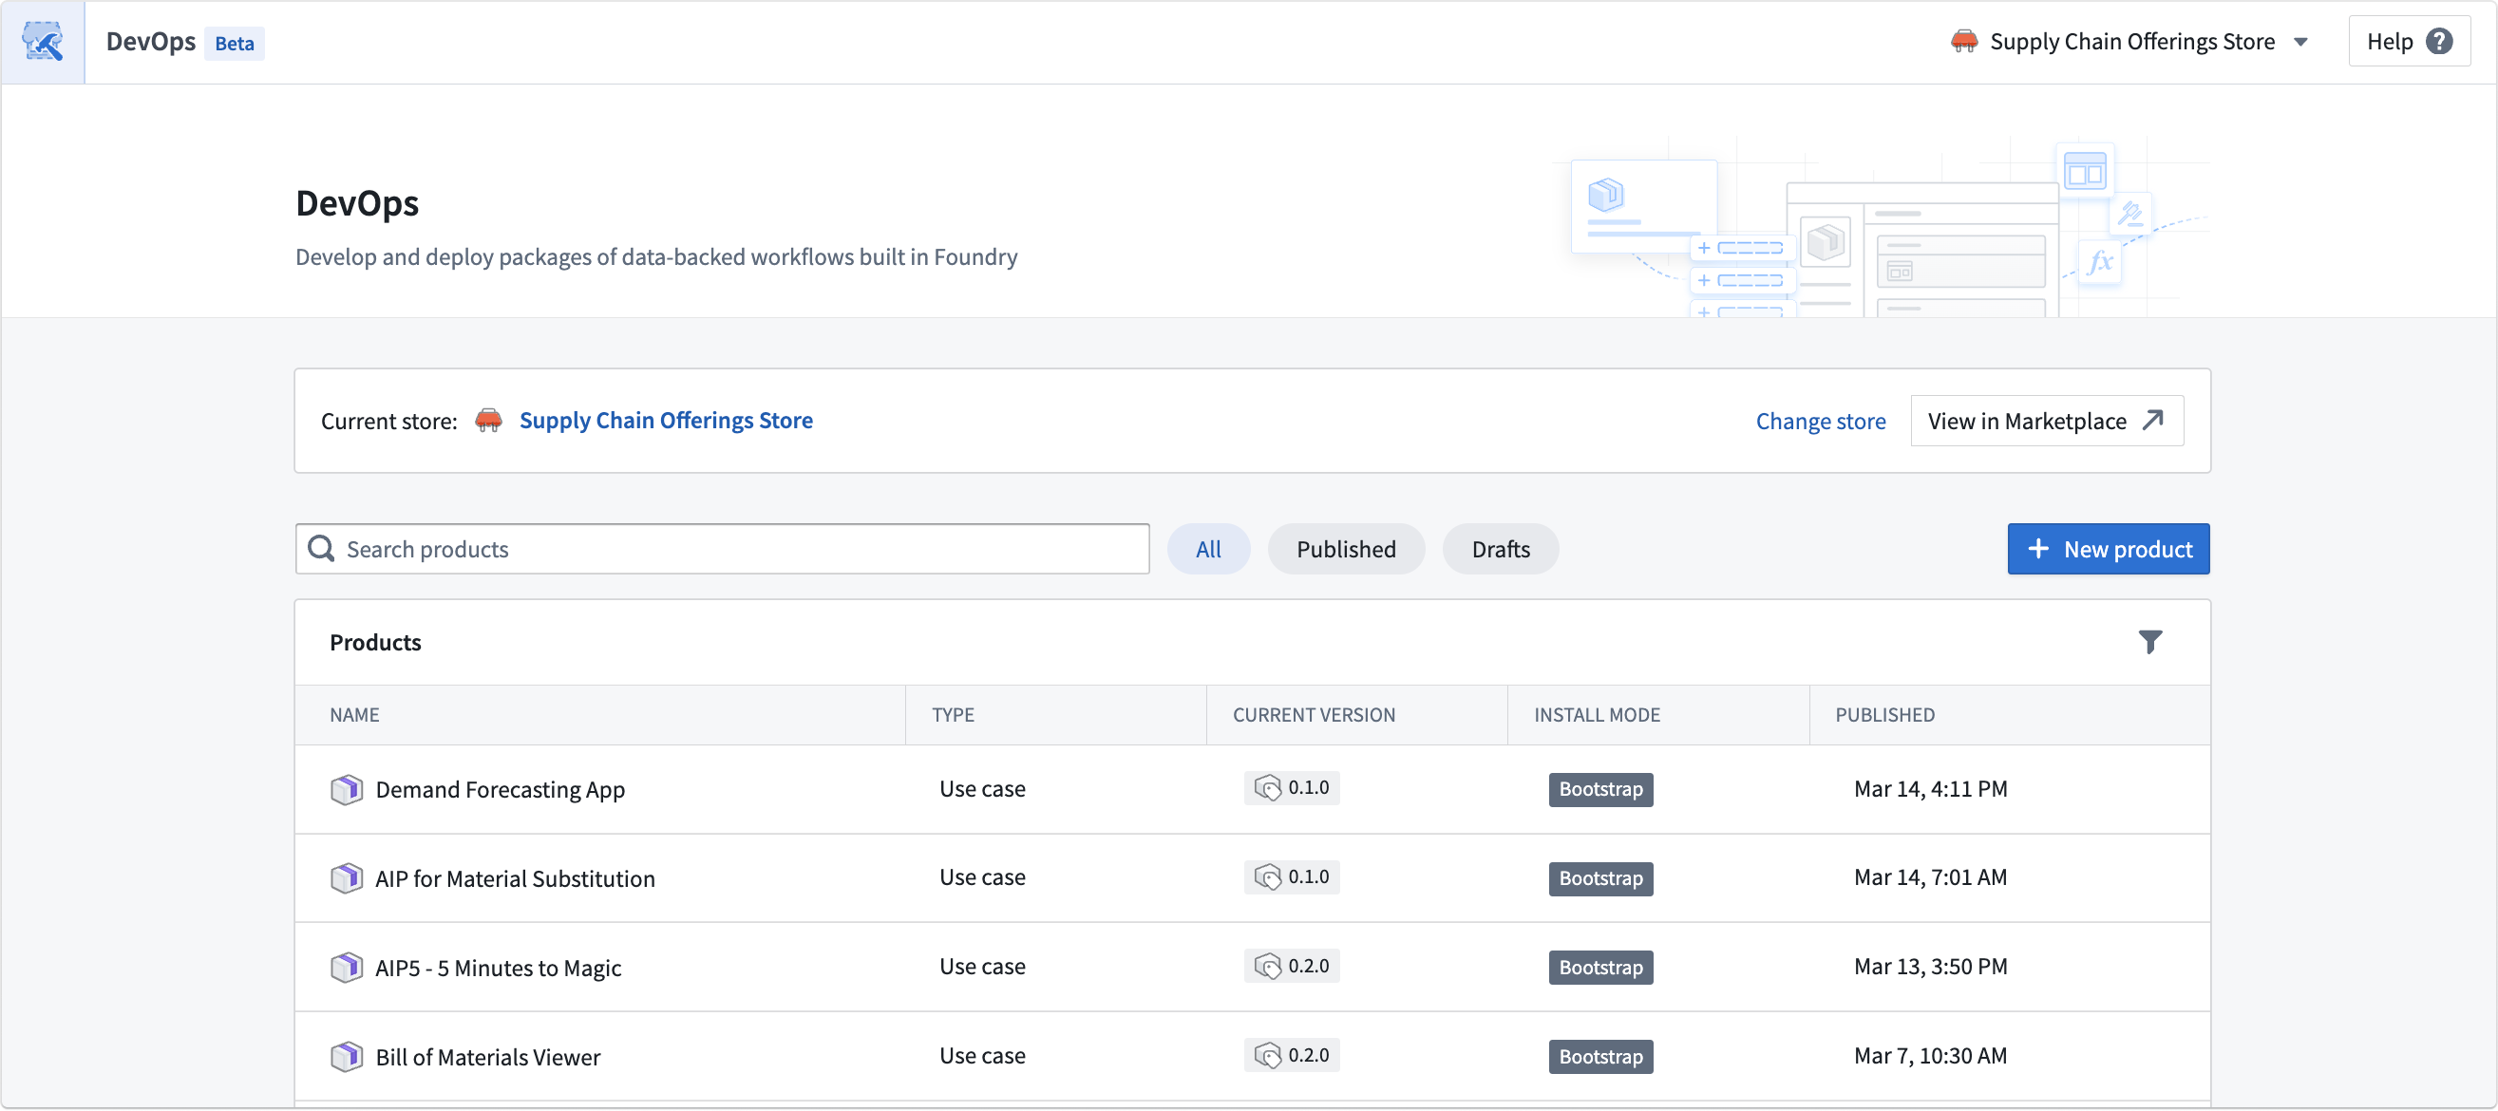Screen dimensions: 2498x1111
Task: Click the Search products input field
Action: pyautogui.click(x=722, y=548)
